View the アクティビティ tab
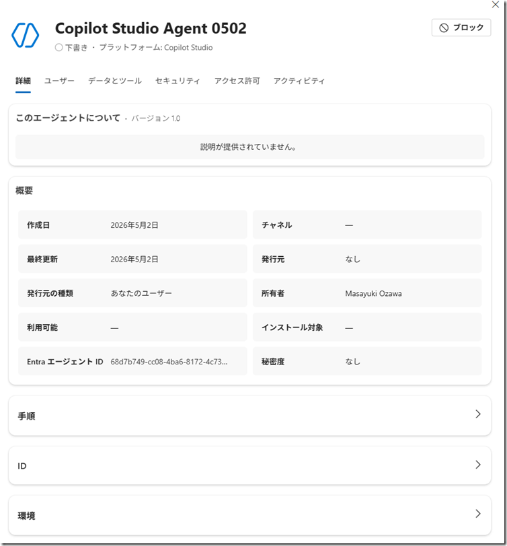This screenshot has width=507, height=546. coord(299,81)
